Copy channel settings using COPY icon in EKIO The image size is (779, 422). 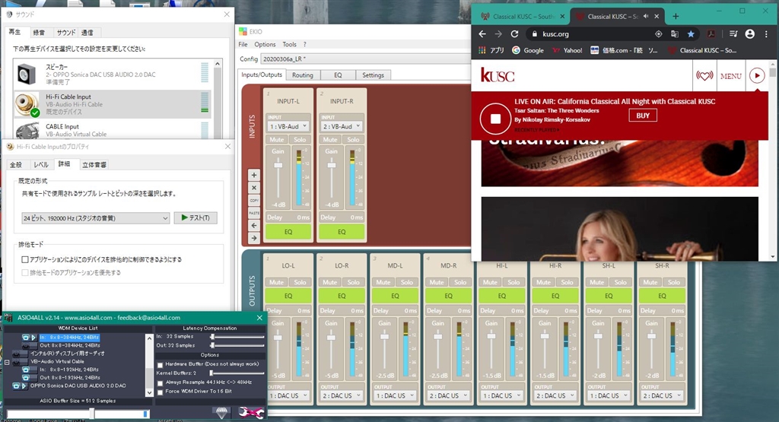tap(254, 200)
